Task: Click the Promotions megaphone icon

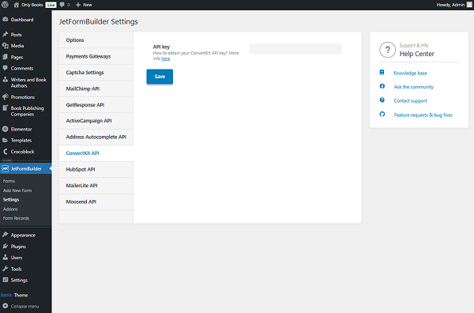Action: [x=6, y=96]
